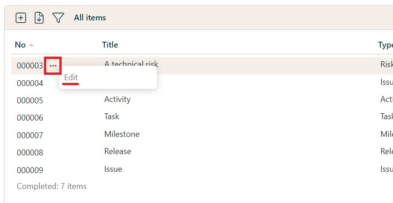Click the add new item plus icon
Image resolution: width=393 pixels, height=203 pixels.
(x=21, y=18)
